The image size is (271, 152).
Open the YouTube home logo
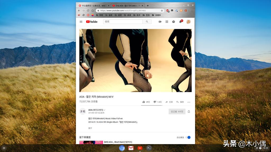pyautogui.click(x=92, y=22)
